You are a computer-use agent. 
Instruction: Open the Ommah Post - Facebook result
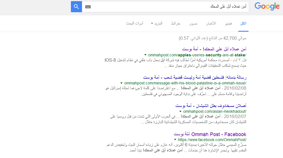[x=210, y=134]
